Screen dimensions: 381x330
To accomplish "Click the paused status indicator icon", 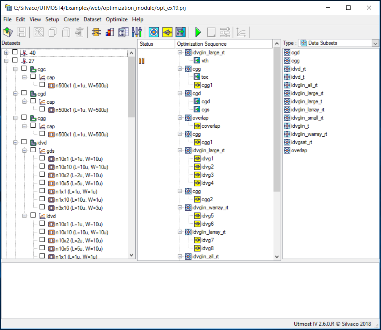I will (x=142, y=61).
